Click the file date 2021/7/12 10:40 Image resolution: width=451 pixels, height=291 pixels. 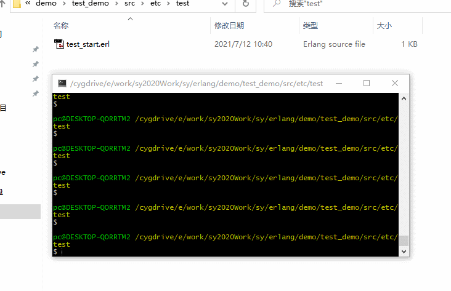point(243,44)
